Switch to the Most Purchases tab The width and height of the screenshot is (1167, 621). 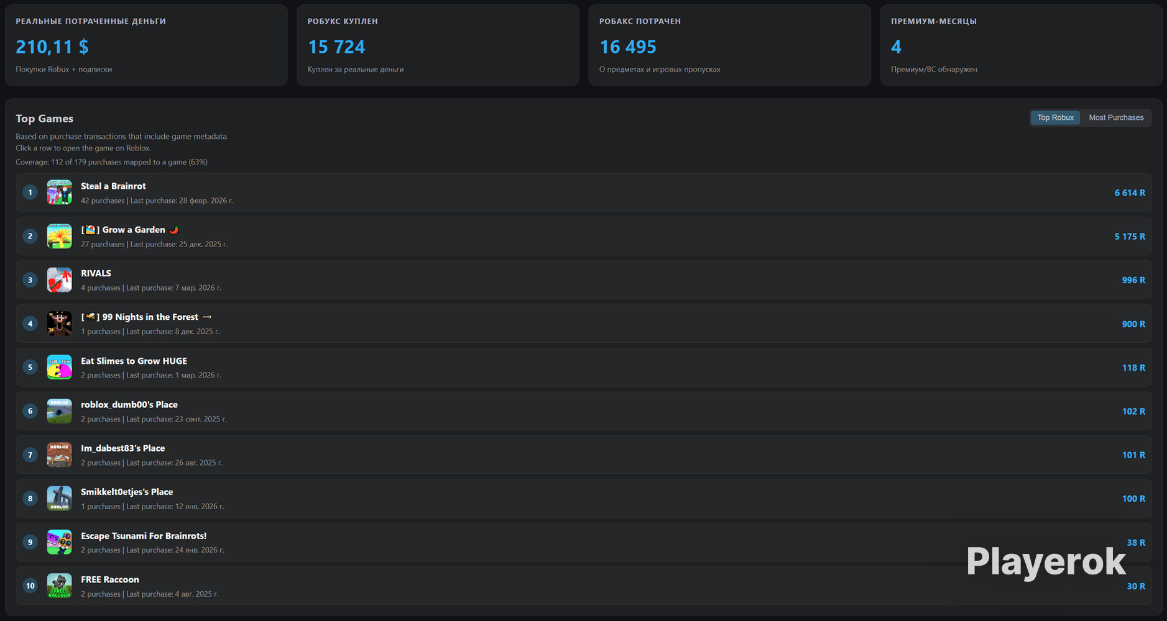point(1116,117)
